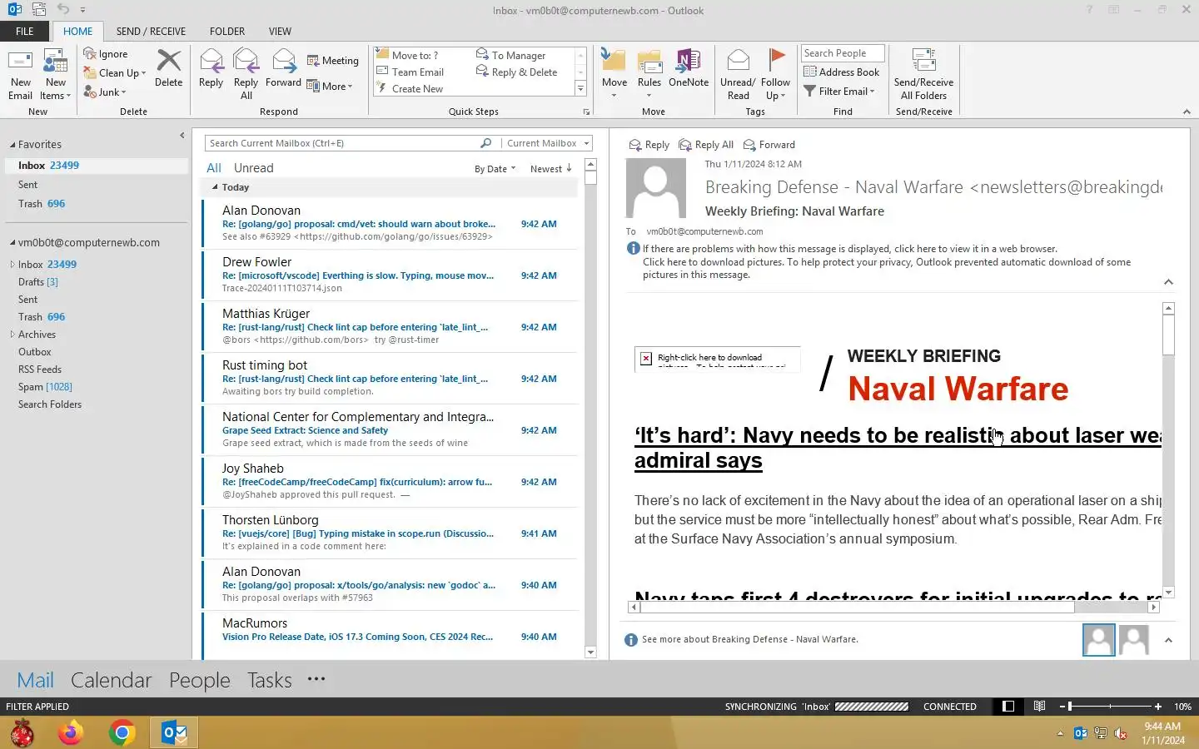Expand the people pane
This screenshot has width=1199, height=749.
1168,640
